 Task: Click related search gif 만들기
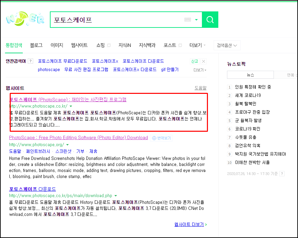coord(170,70)
